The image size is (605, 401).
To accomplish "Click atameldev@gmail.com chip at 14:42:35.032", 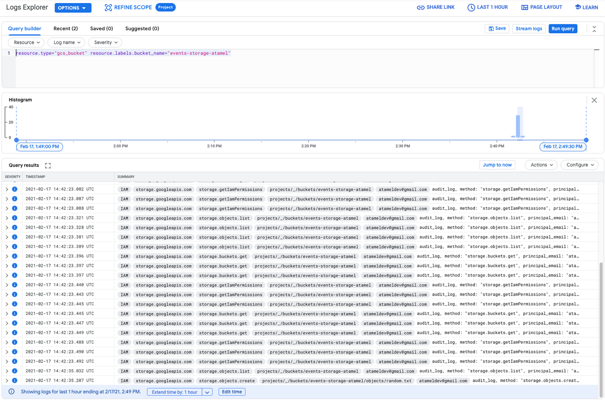I will (x=390, y=371).
